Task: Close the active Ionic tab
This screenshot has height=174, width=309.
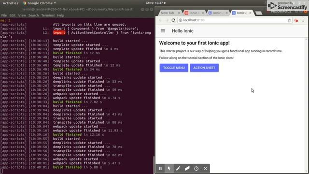Action: (x=250, y=13)
